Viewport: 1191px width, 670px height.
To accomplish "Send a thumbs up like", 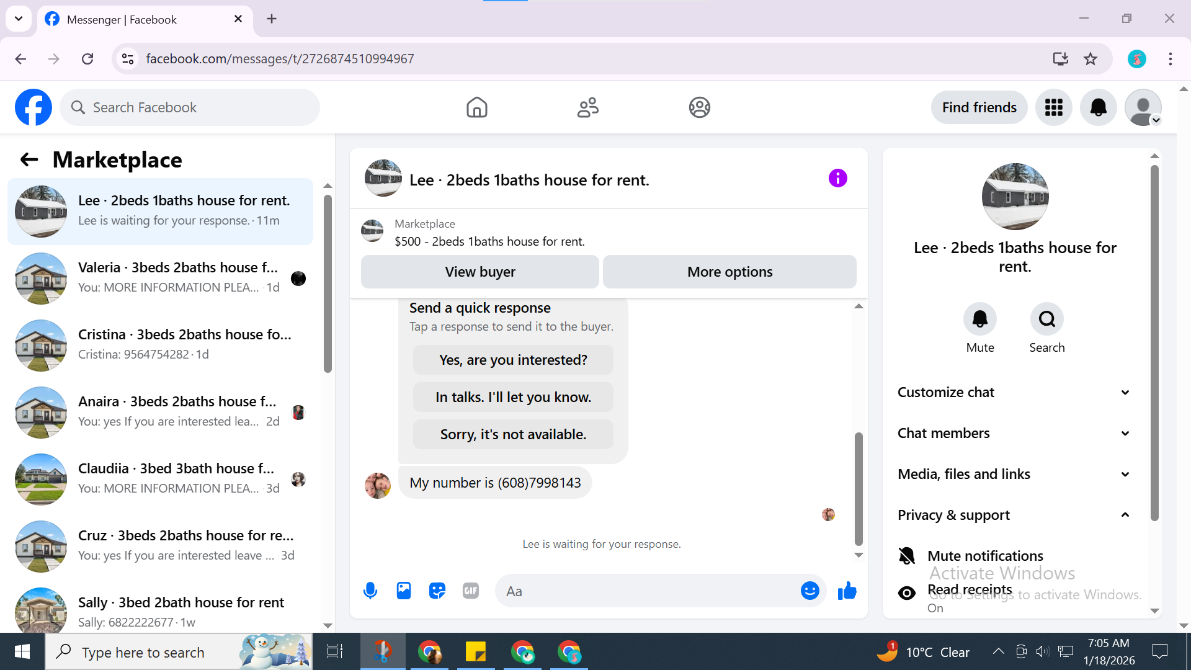I will (x=847, y=591).
